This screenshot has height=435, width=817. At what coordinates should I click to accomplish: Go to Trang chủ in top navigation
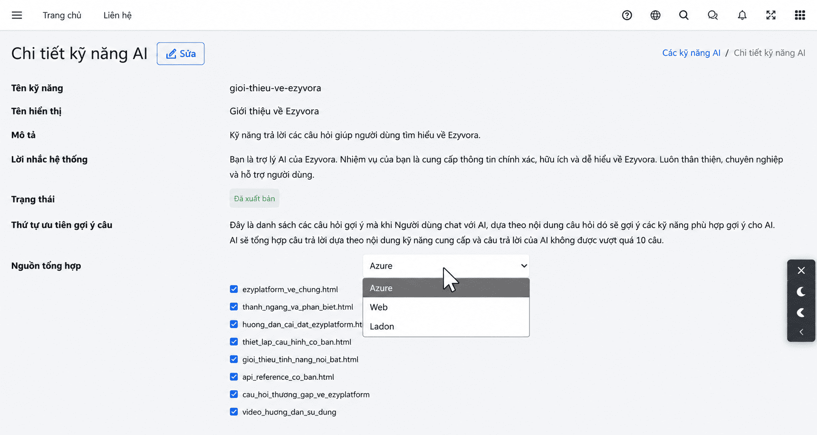coord(62,15)
